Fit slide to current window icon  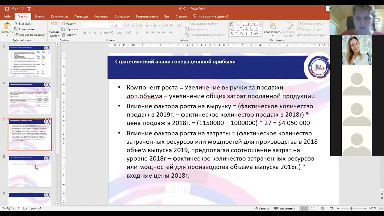pyautogui.click(x=380, y=208)
